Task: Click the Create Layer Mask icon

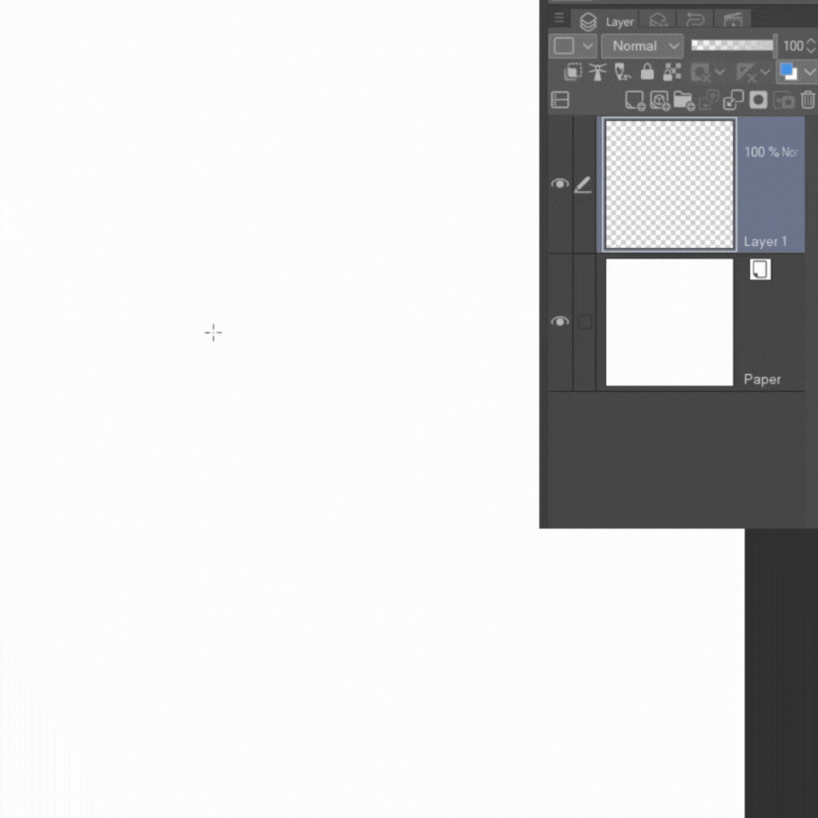Action: point(758,100)
